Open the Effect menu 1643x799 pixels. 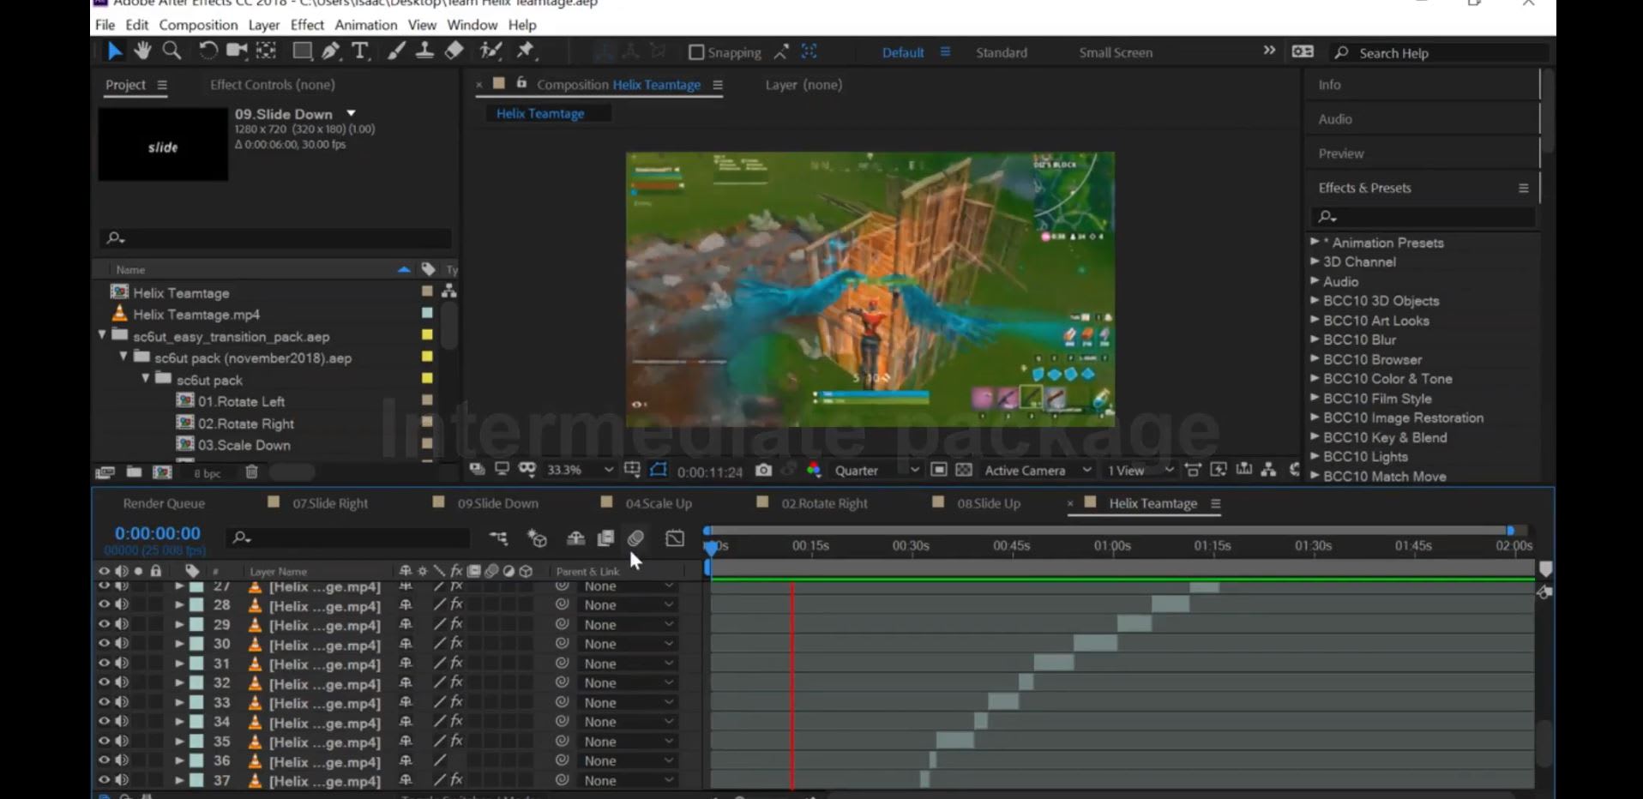[307, 25]
